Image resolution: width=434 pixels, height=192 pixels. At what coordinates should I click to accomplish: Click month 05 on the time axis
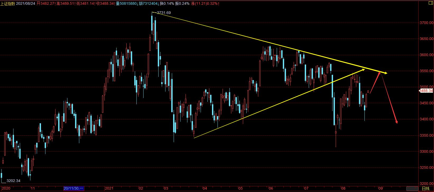tap(240, 188)
